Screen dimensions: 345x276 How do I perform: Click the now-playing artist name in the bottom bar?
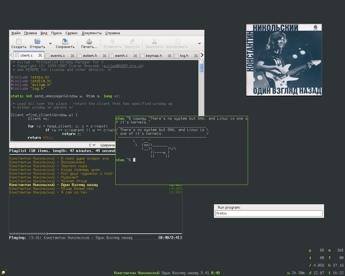[x=137, y=273]
